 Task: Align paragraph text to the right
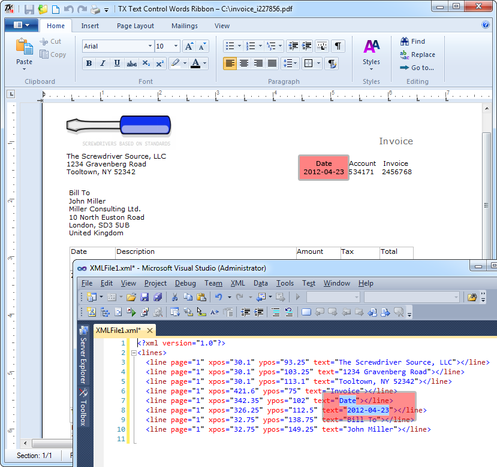tap(258, 63)
